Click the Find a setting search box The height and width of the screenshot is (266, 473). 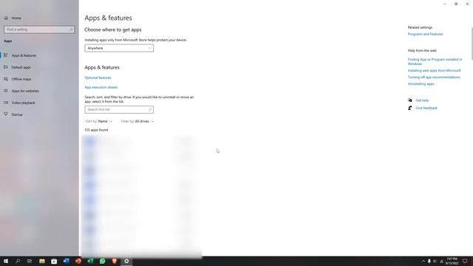tap(39, 30)
